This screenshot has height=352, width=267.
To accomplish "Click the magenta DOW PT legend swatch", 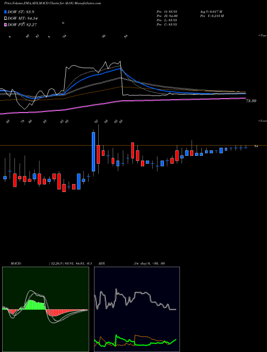I will tap(6, 25).
